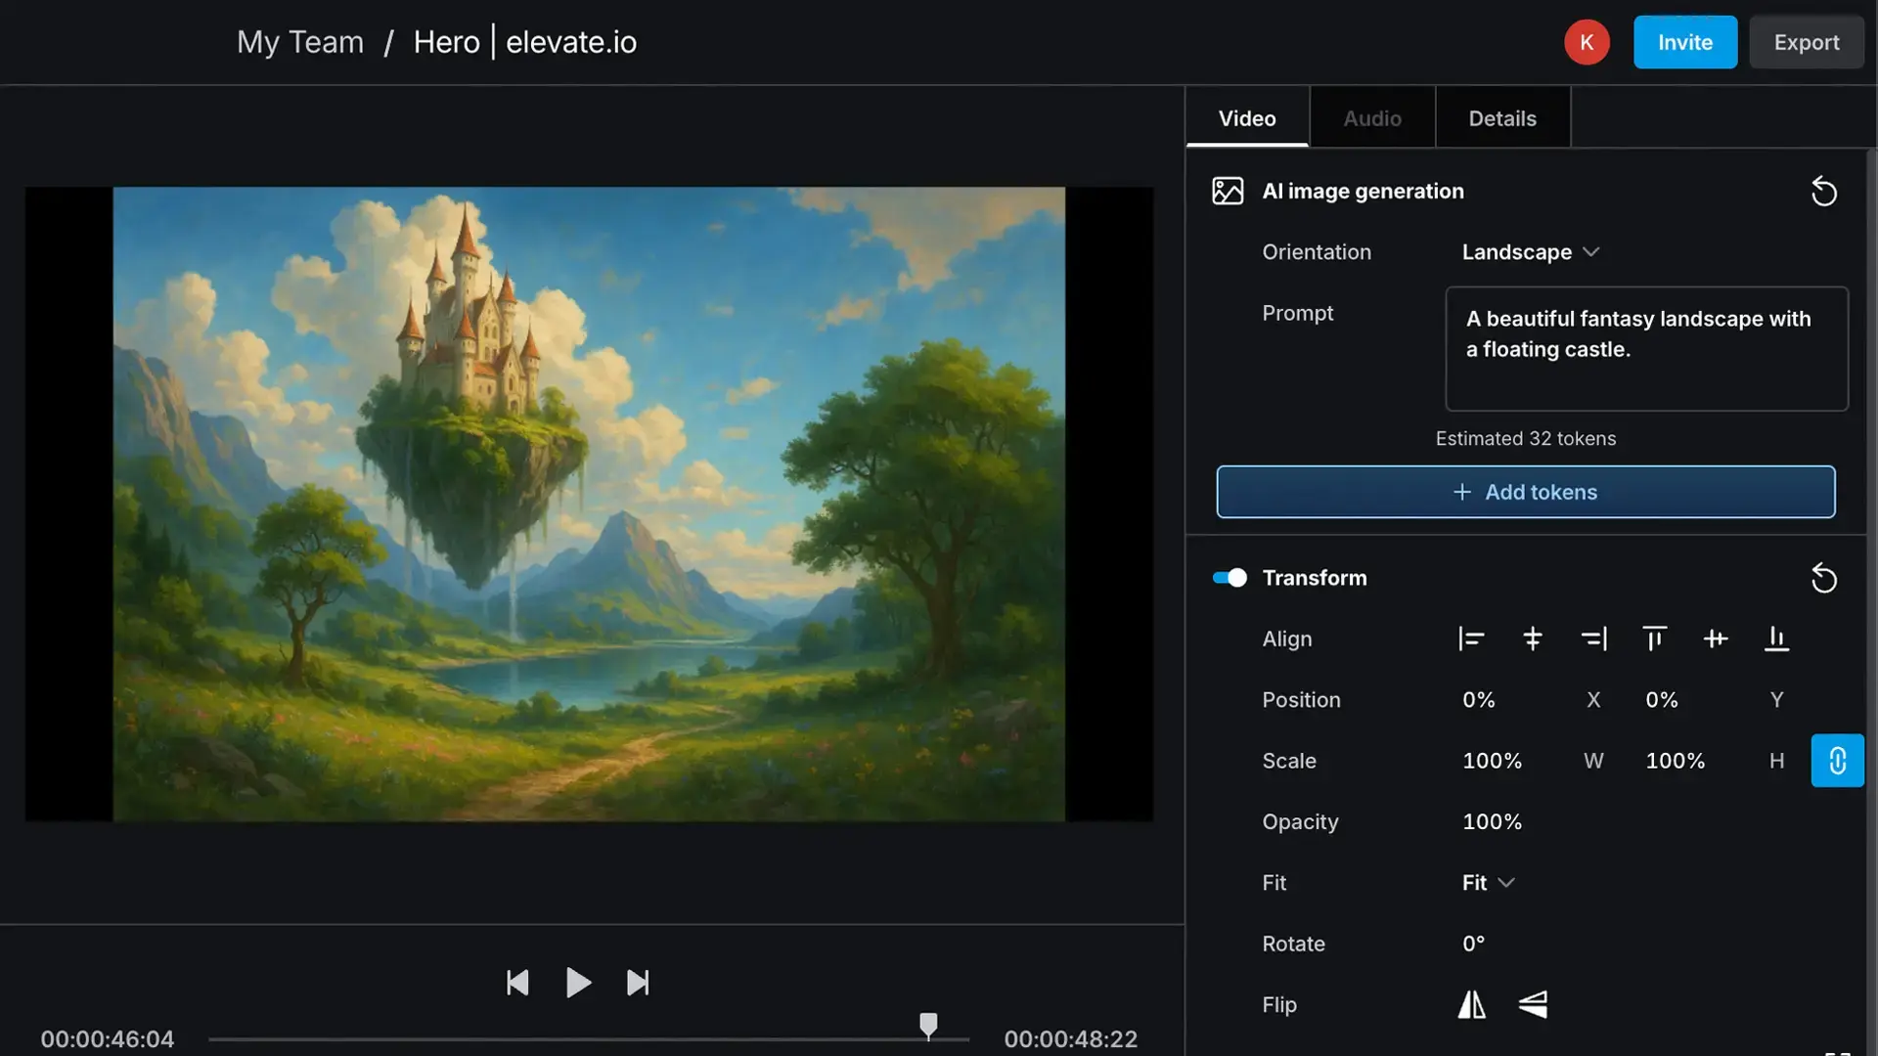Click the AI image generation panel icon
The height and width of the screenshot is (1056, 1878).
[1226, 191]
